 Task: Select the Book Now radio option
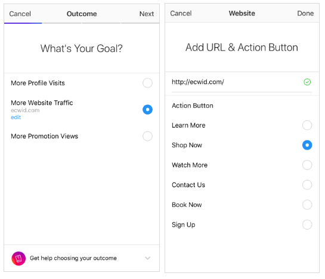tap(307, 205)
